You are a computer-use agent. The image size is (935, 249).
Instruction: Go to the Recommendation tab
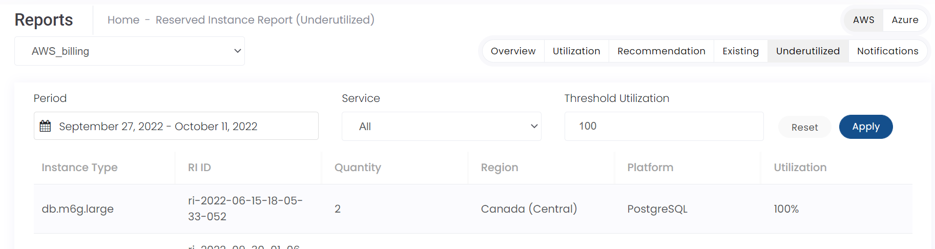click(661, 51)
